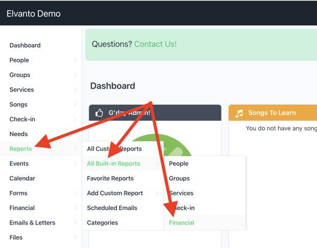
Task: Expand the People sidebar chevron
Action: [75, 60]
